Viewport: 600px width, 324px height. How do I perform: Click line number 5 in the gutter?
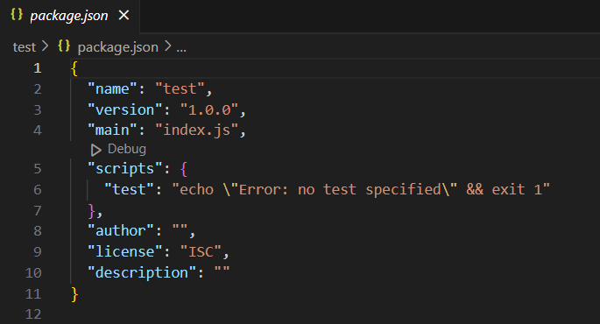pos(37,169)
